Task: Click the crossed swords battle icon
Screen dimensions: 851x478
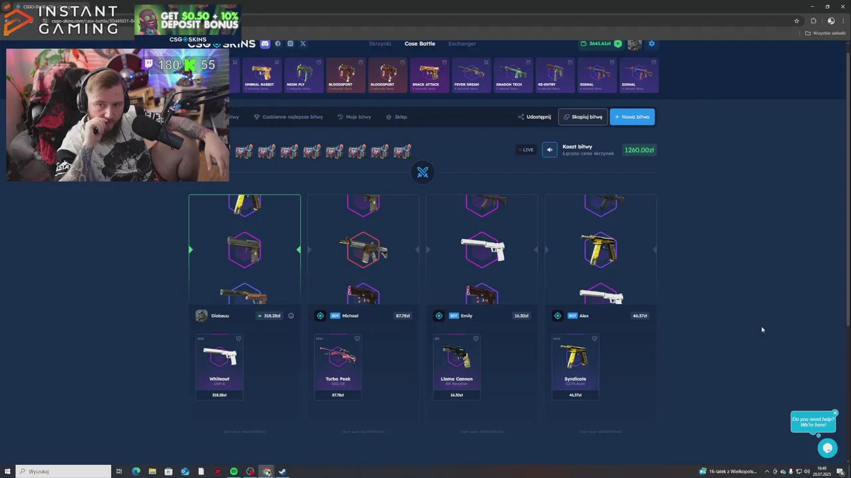Action: click(x=423, y=173)
